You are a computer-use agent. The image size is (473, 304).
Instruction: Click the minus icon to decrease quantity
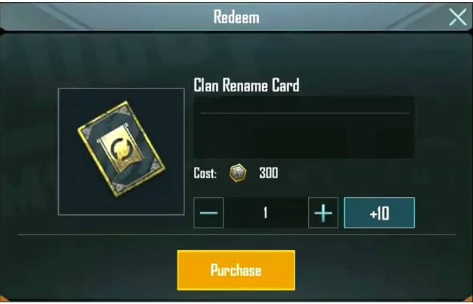[208, 213]
